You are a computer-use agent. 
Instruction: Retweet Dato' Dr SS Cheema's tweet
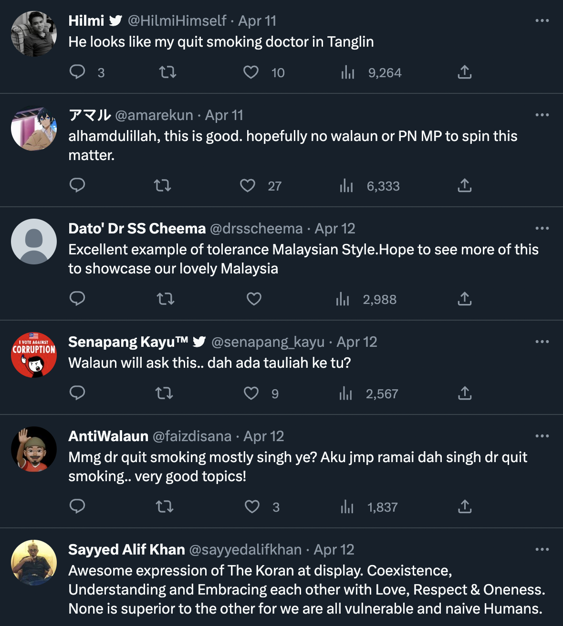pos(166,299)
